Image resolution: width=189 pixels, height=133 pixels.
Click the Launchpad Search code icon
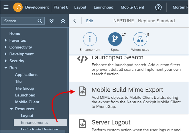point(82,59)
